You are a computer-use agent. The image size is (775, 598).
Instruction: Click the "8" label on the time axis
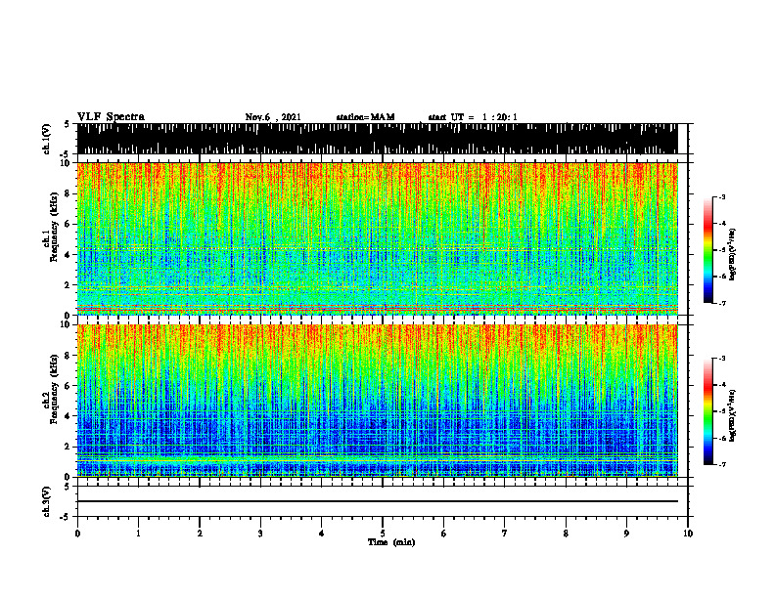click(x=566, y=534)
